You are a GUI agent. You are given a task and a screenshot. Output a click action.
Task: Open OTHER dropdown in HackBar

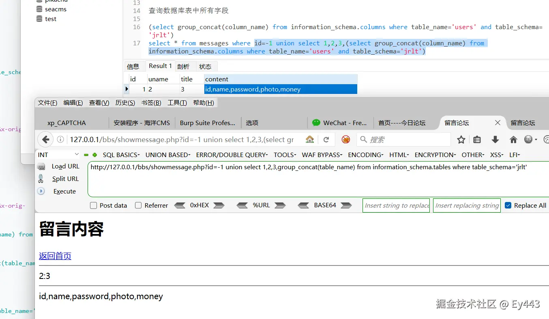[x=473, y=155]
